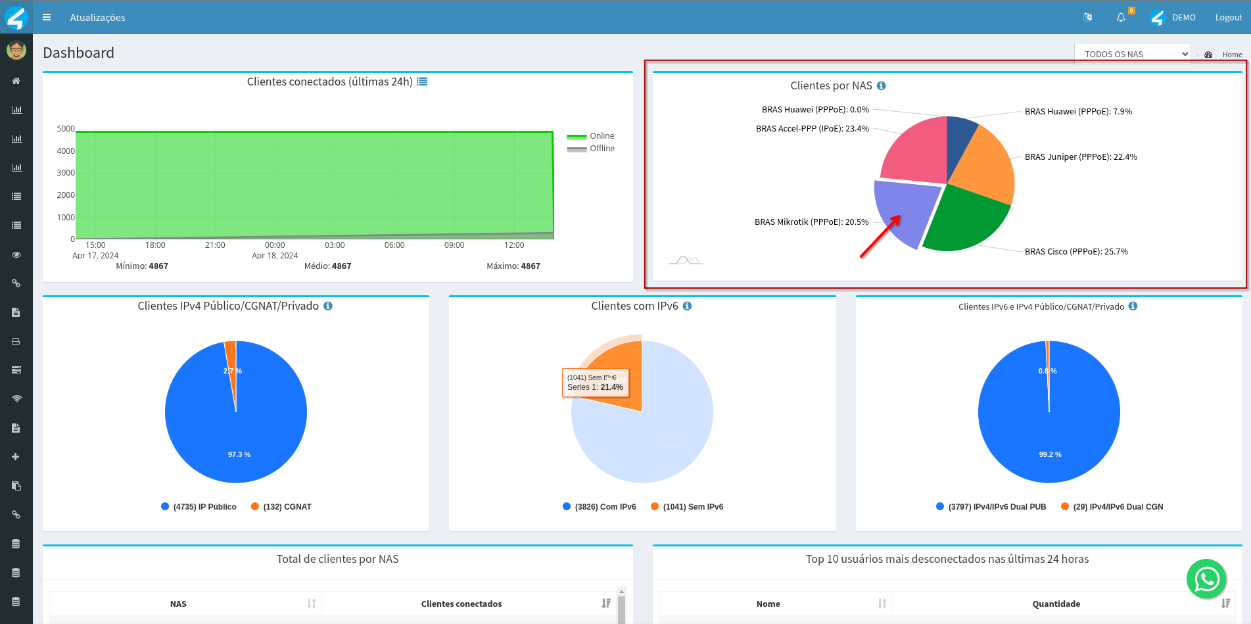Open the Atualizações menu item
This screenshot has width=1251, height=624.
97,18
